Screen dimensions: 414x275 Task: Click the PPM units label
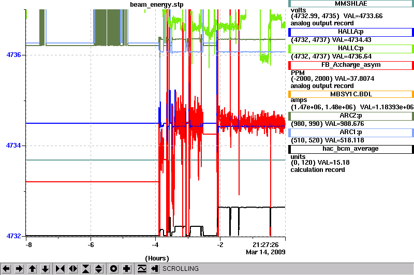[x=298, y=73]
